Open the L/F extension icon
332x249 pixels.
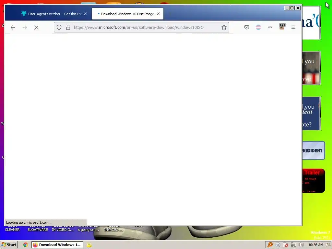tap(282, 27)
